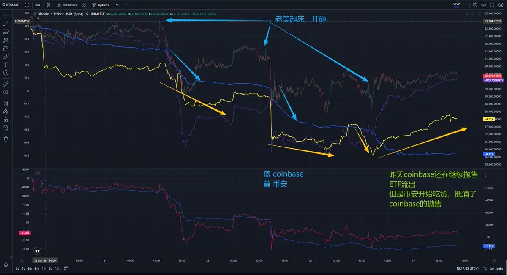The image size is (507, 275).
Task: Open the emoji icons tool
Action: pyautogui.click(x=6, y=73)
